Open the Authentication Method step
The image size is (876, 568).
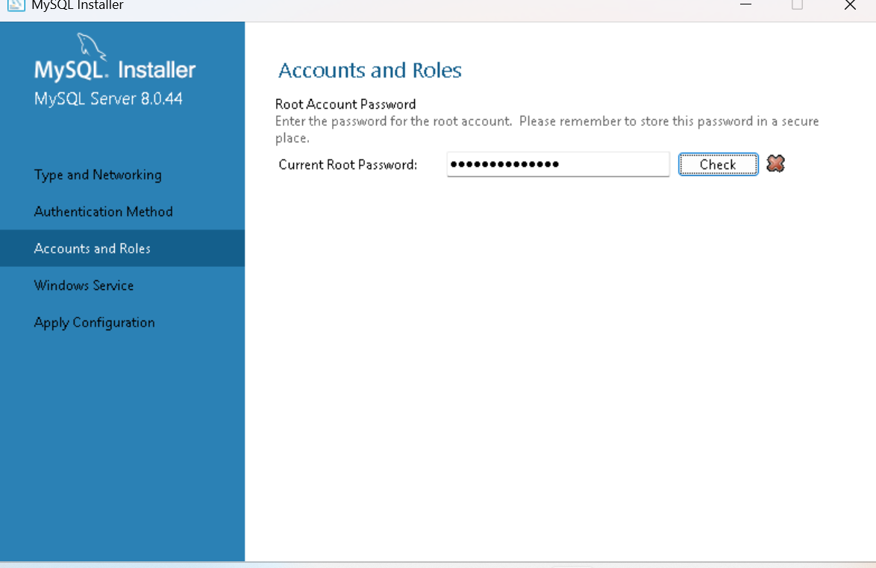(x=104, y=212)
